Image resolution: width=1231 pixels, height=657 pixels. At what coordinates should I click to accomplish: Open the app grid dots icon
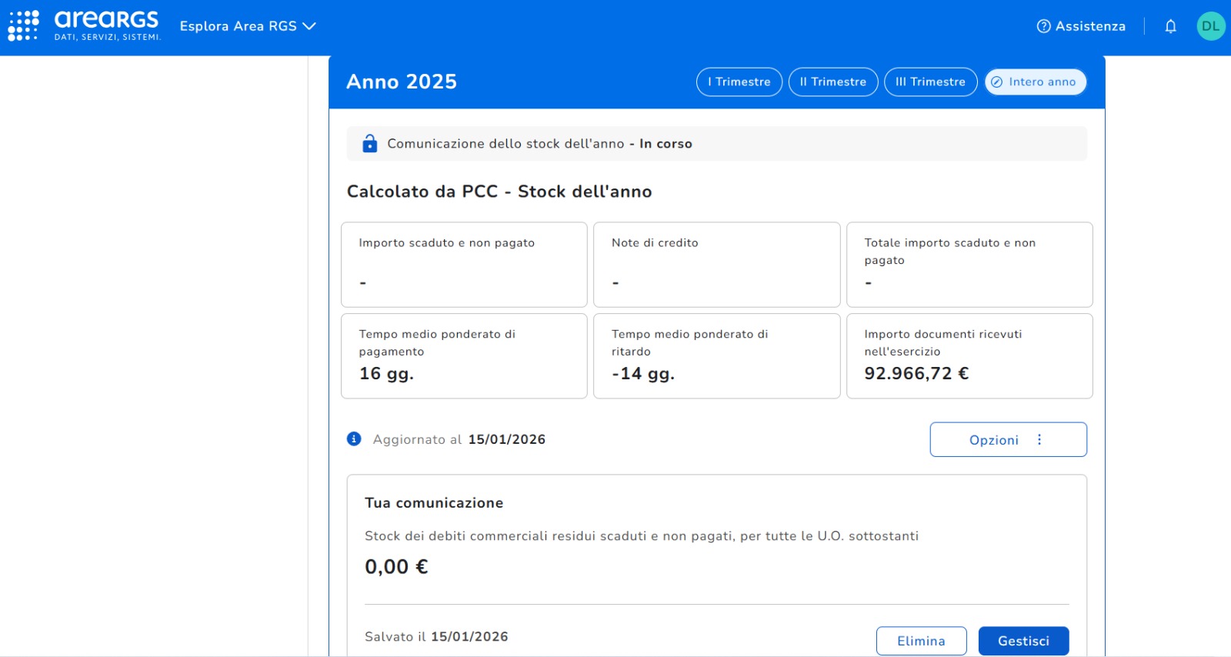click(x=23, y=25)
